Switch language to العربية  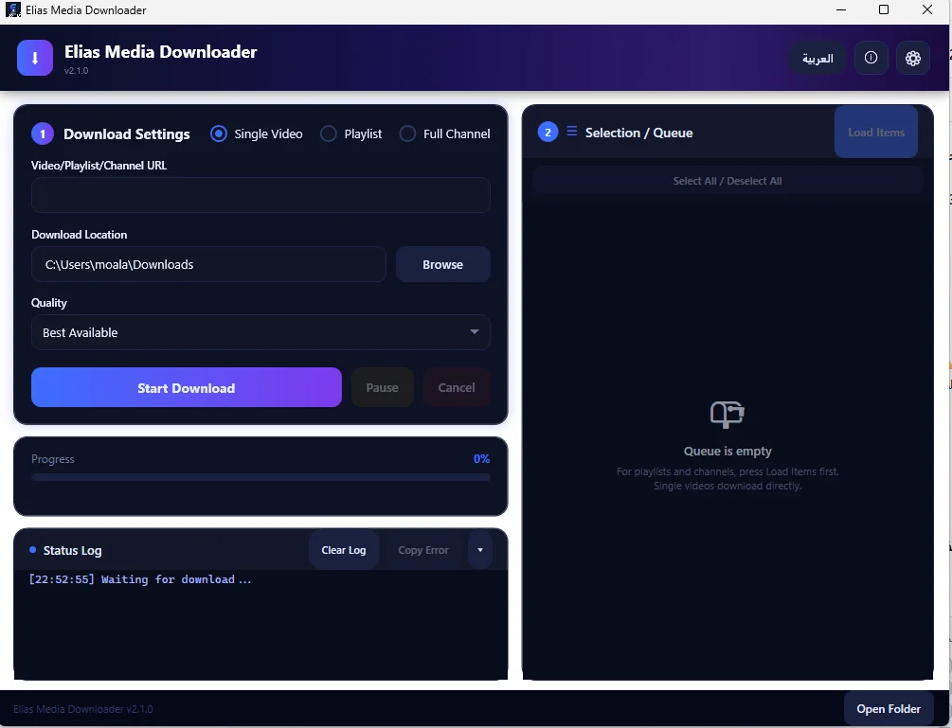click(817, 59)
